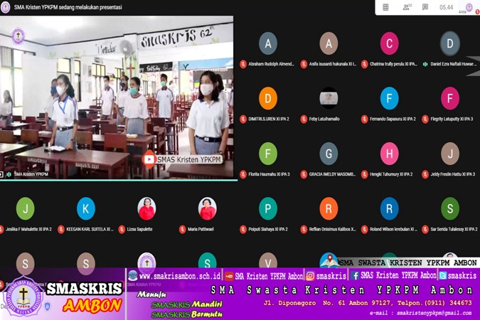
Task: Click DIMITRI.S.UREN's muted mic icon
Action: [x=243, y=119]
